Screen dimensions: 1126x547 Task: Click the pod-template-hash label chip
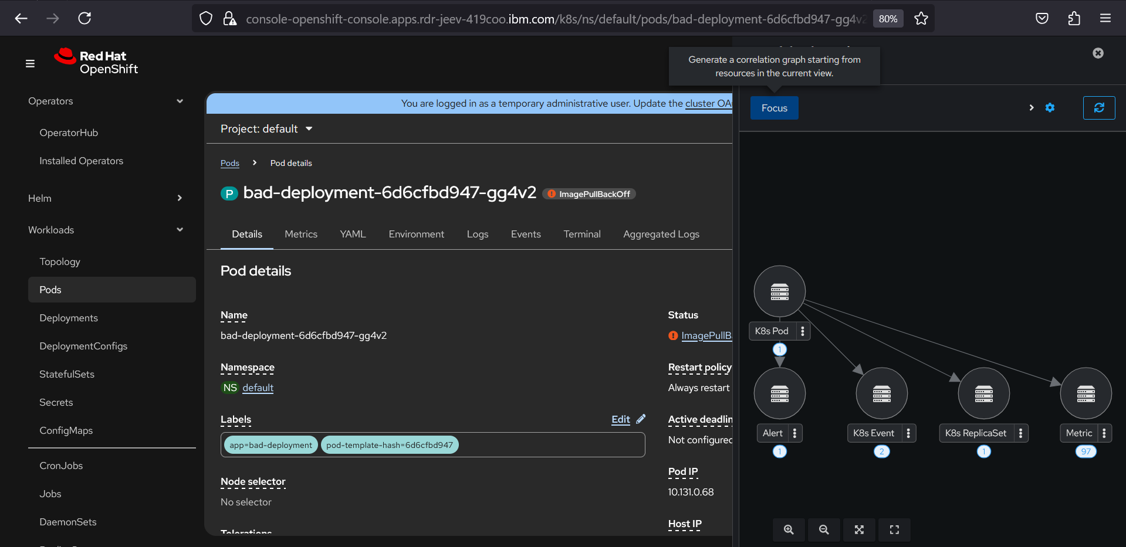click(x=390, y=445)
